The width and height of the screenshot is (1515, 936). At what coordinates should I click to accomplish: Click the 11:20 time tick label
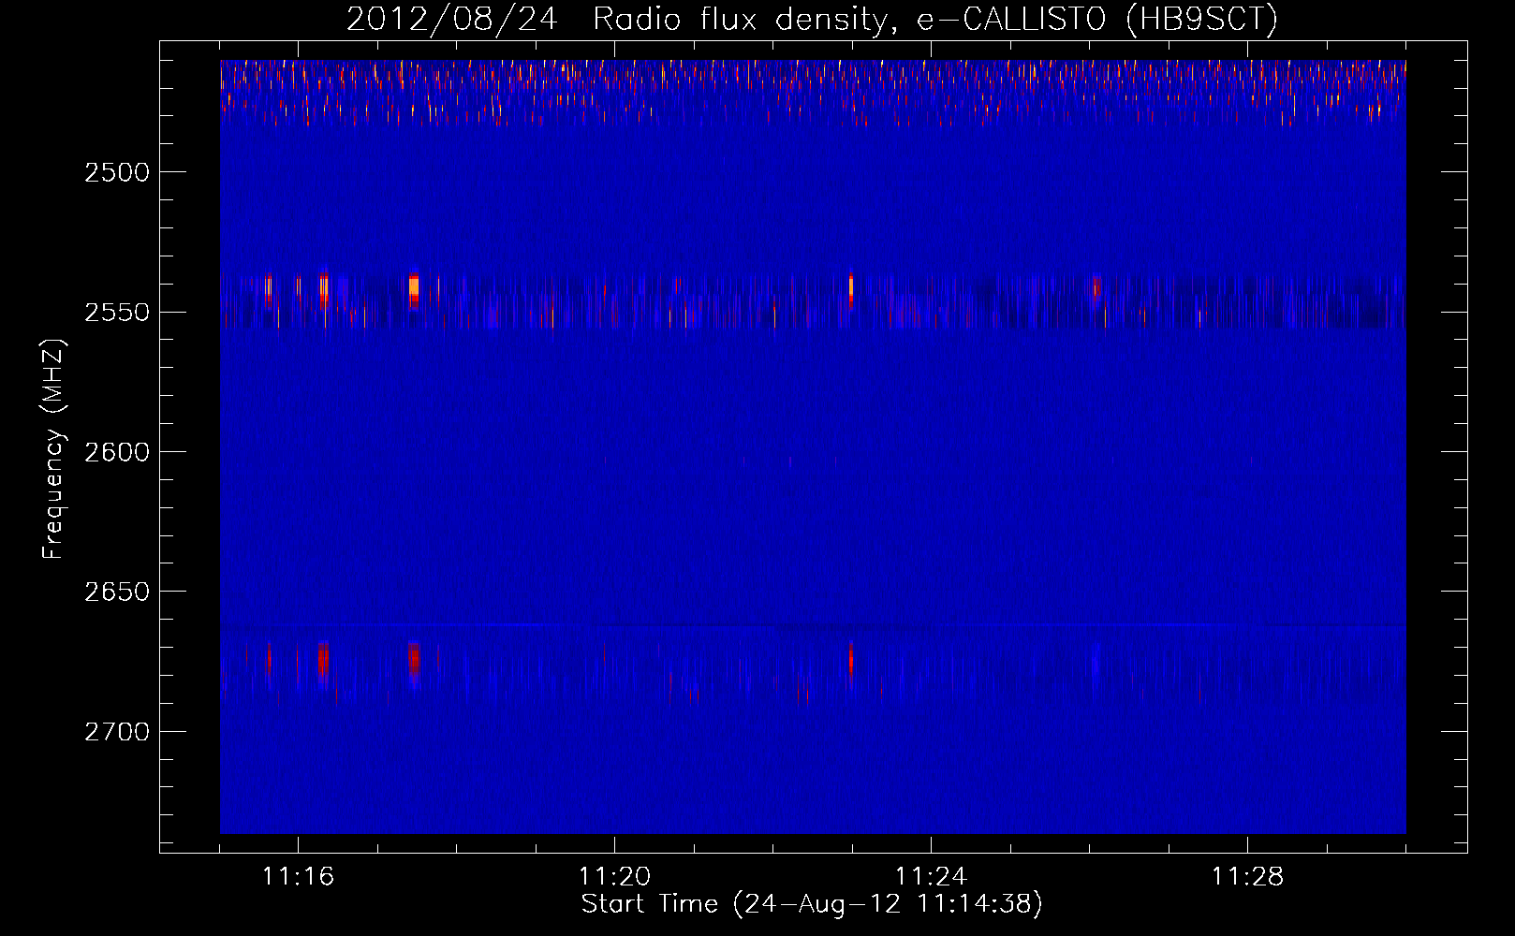coord(614,876)
